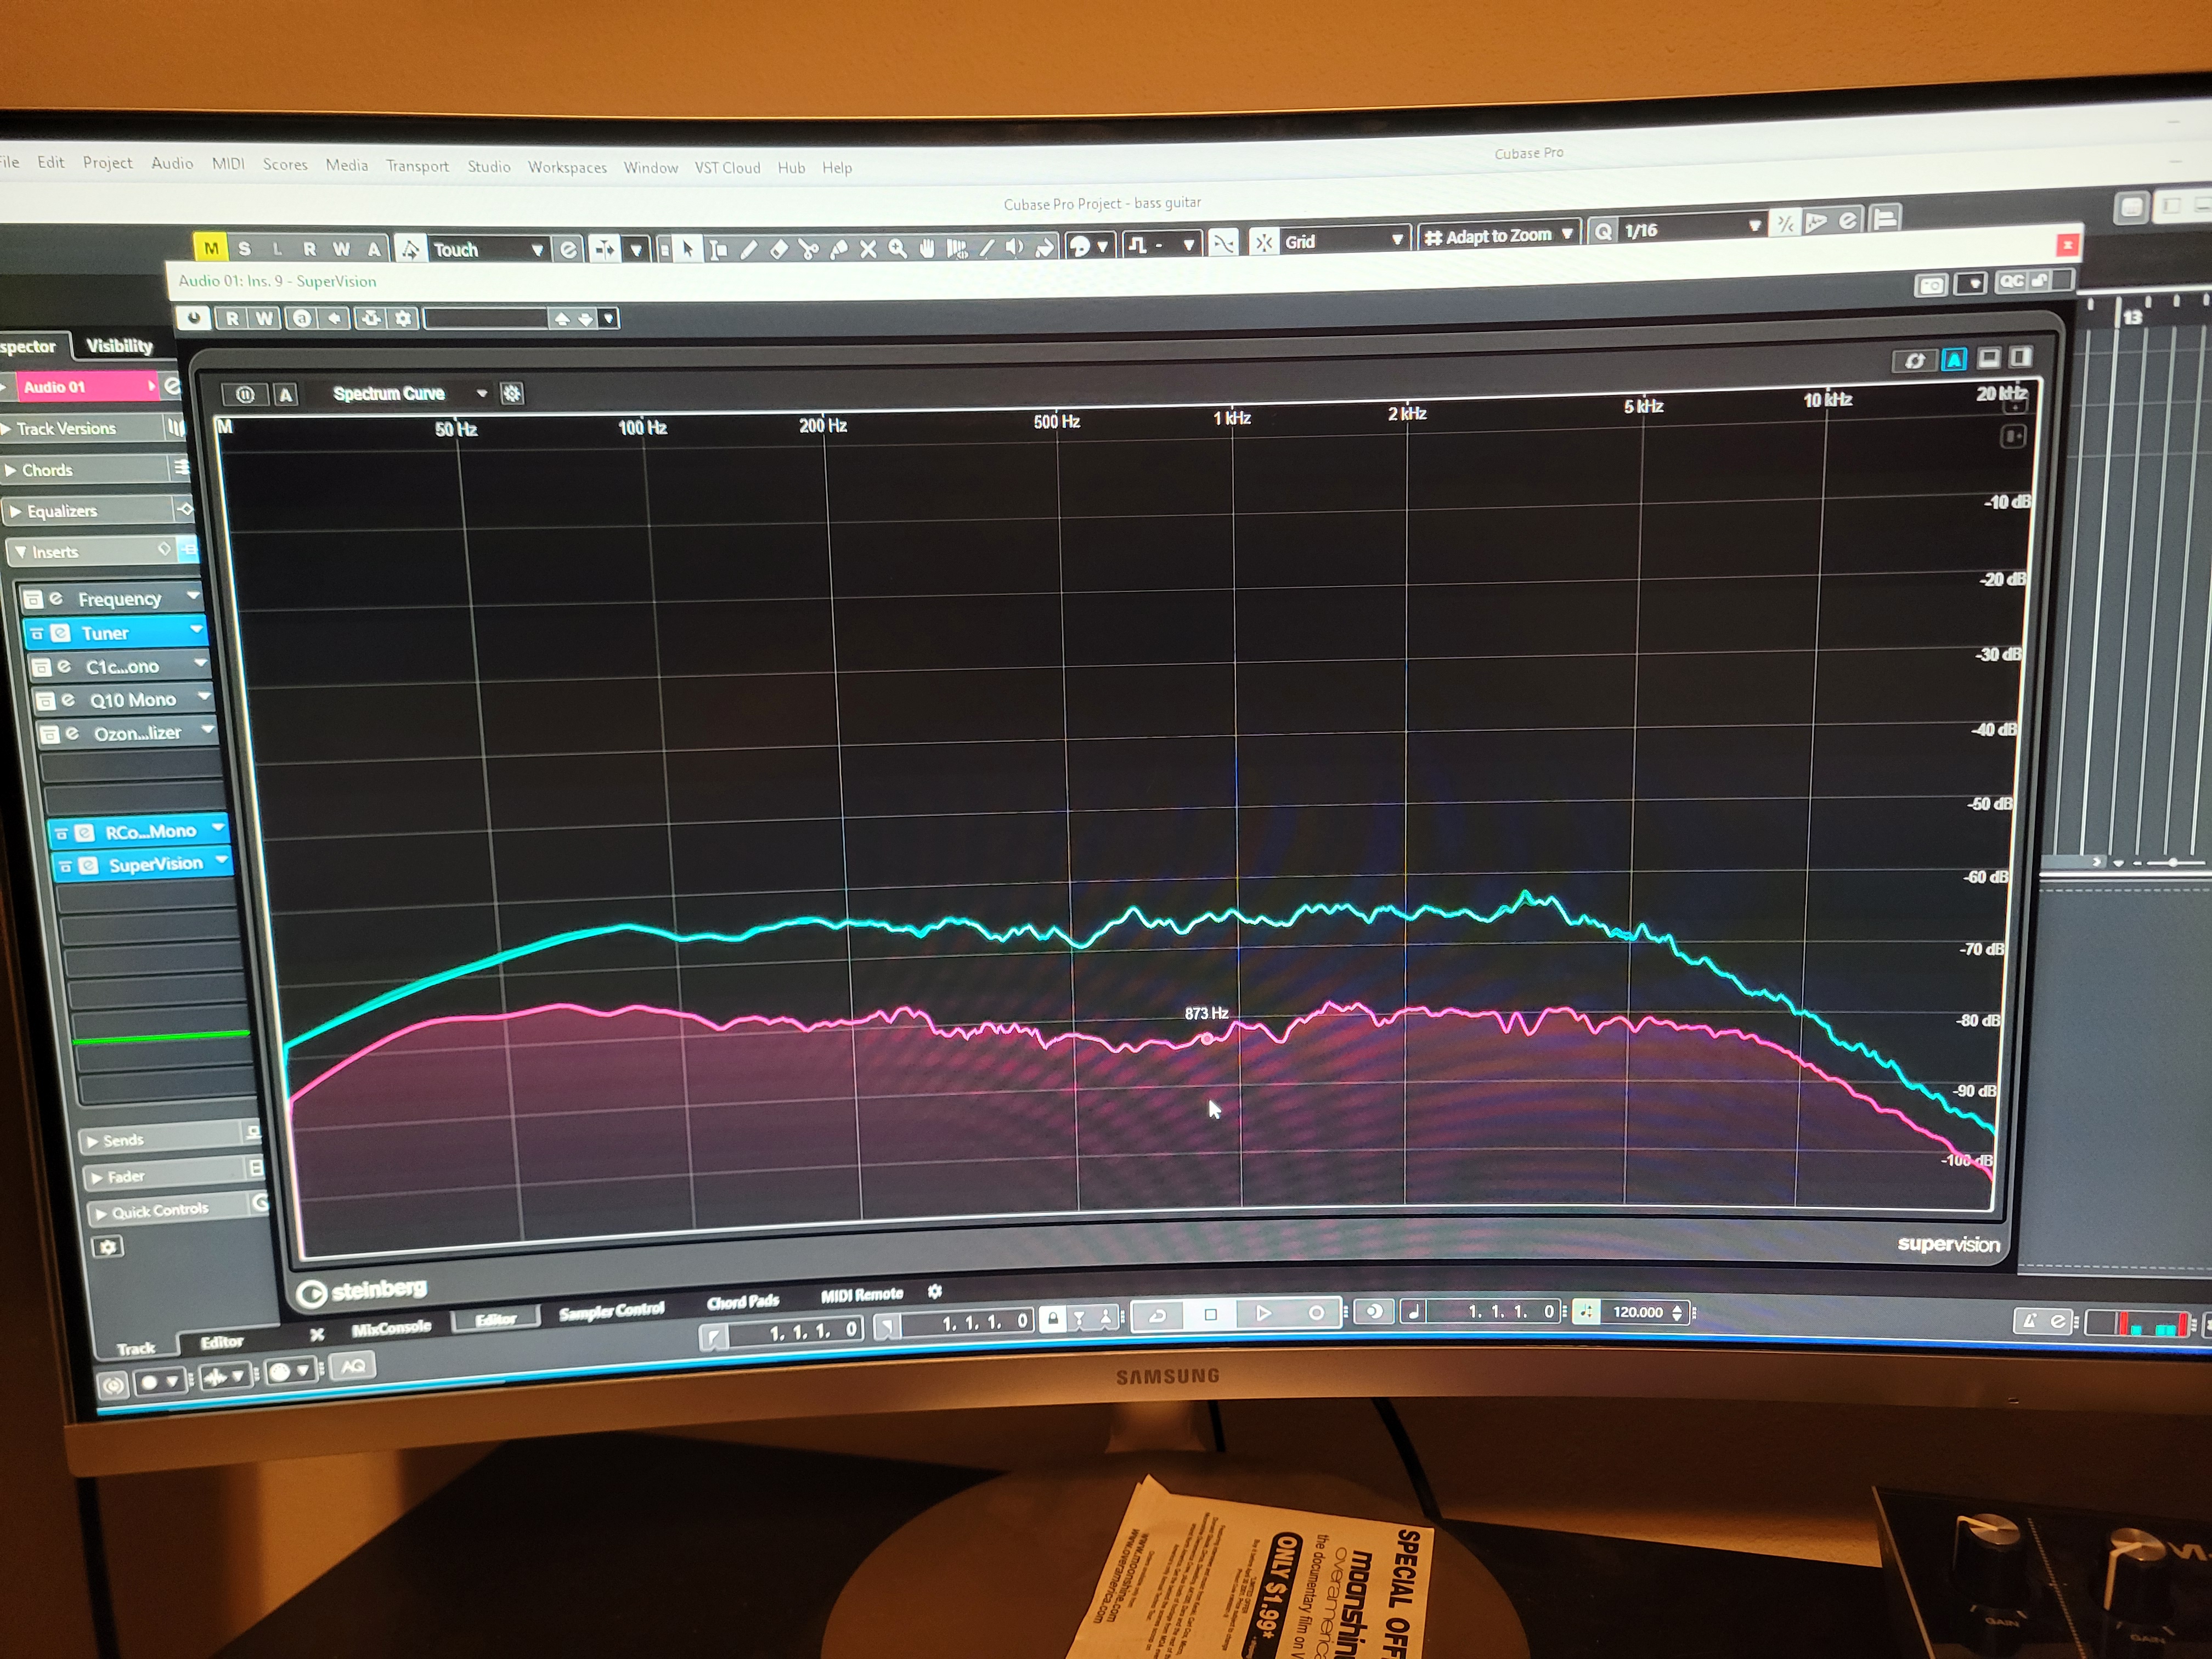
Task: Switch to the Visibility tab
Action: [119, 346]
